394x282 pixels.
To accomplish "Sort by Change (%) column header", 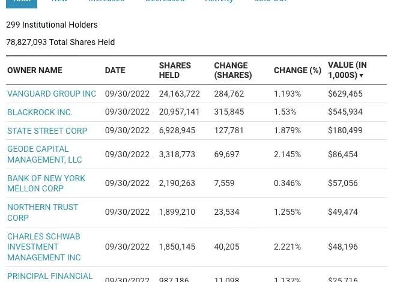I will tap(297, 71).
